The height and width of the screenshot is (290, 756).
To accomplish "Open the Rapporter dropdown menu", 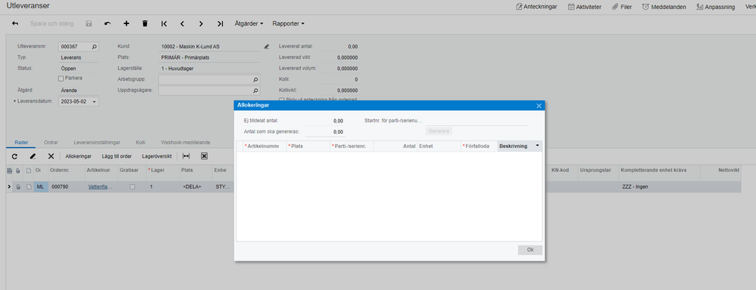I will [x=289, y=23].
